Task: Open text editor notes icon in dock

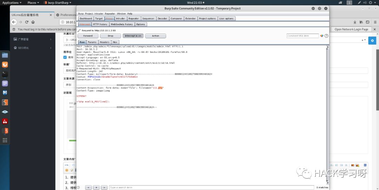Action: tap(5, 83)
